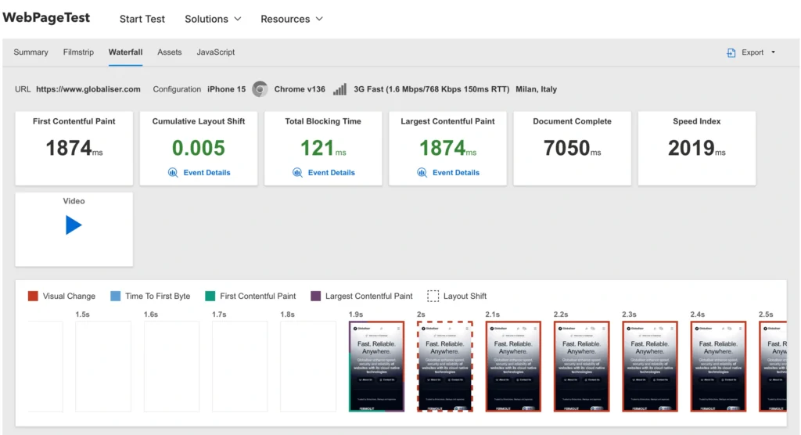The width and height of the screenshot is (801, 435).
Task: Click the signal strength bars icon
Action: click(x=339, y=89)
